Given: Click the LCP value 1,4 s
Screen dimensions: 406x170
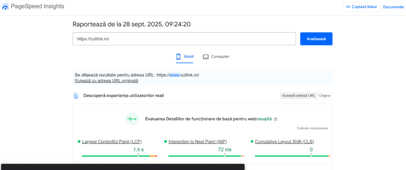Looking at the screenshot, I should 138,149.
